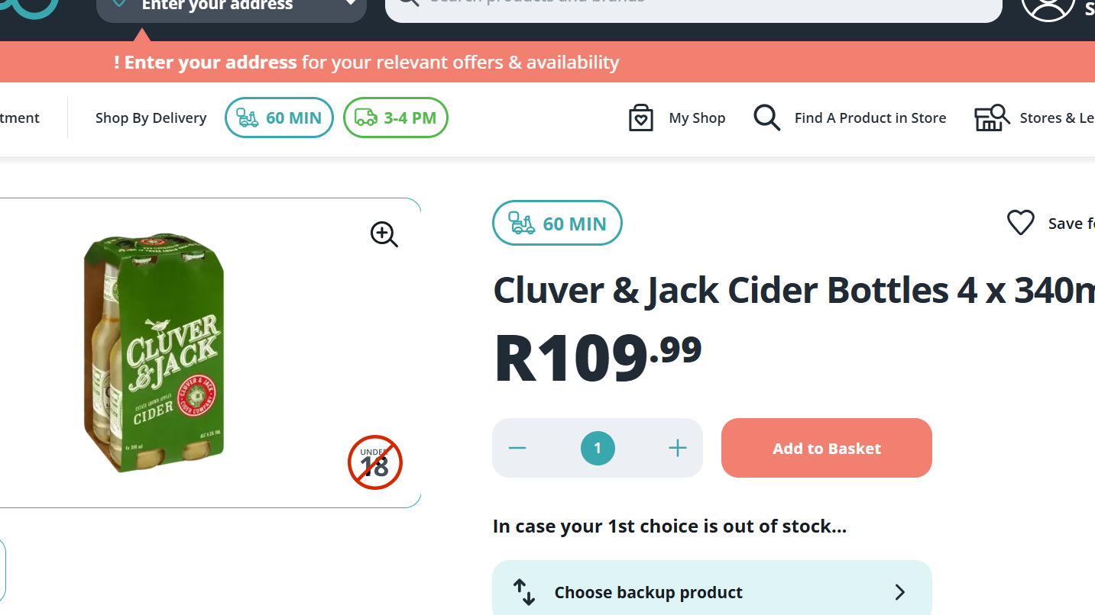The width and height of the screenshot is (1095, 615).
Task: Open the Enter your address dropdown
Action: tap(232, 8)
